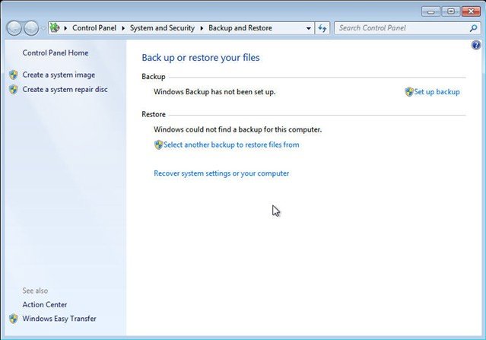Screen dimensions: 486x340
Task: Select the Control Panel breadcrumb text
Action: click(94, 28)
